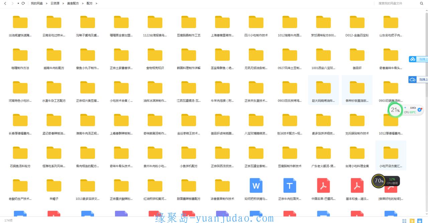Click the blue plus icon on speed widget
The height and width of the screenshot is (223, 428).
pos(420,110)
